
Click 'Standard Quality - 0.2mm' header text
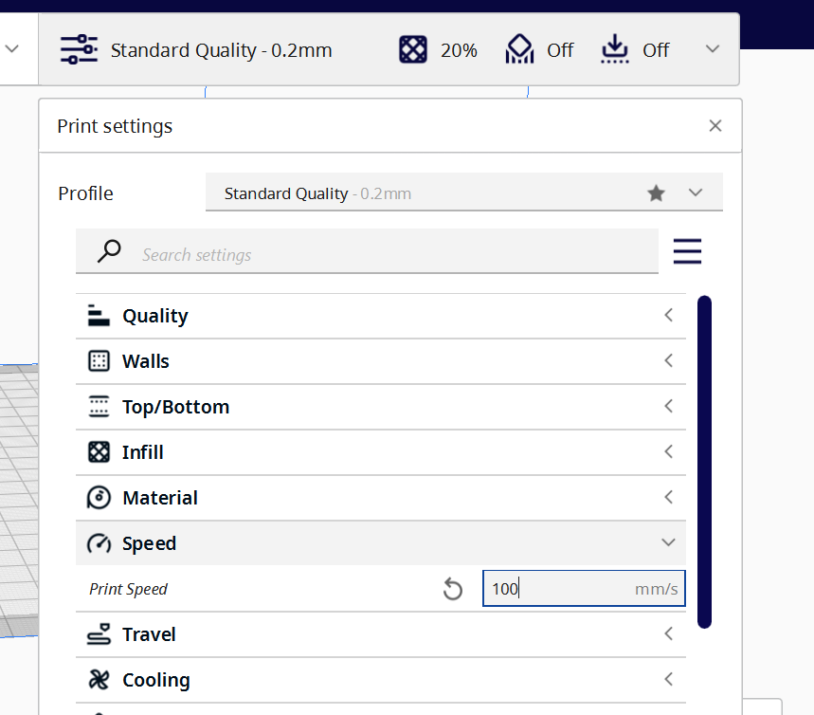(x=221, y=50)
